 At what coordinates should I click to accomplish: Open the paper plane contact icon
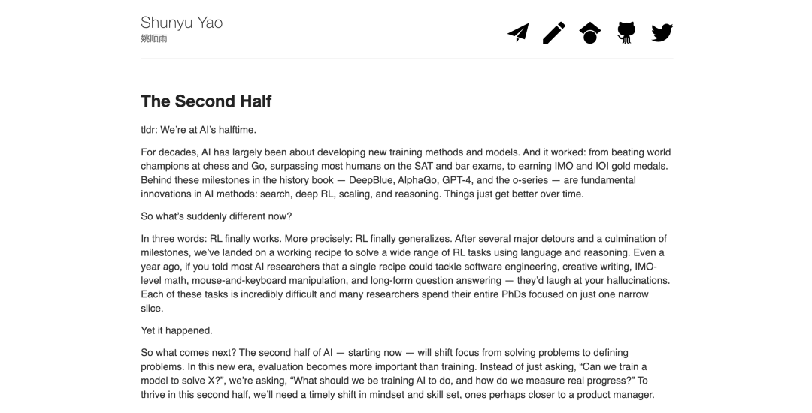pyautogui.click(x=518, y=32)
